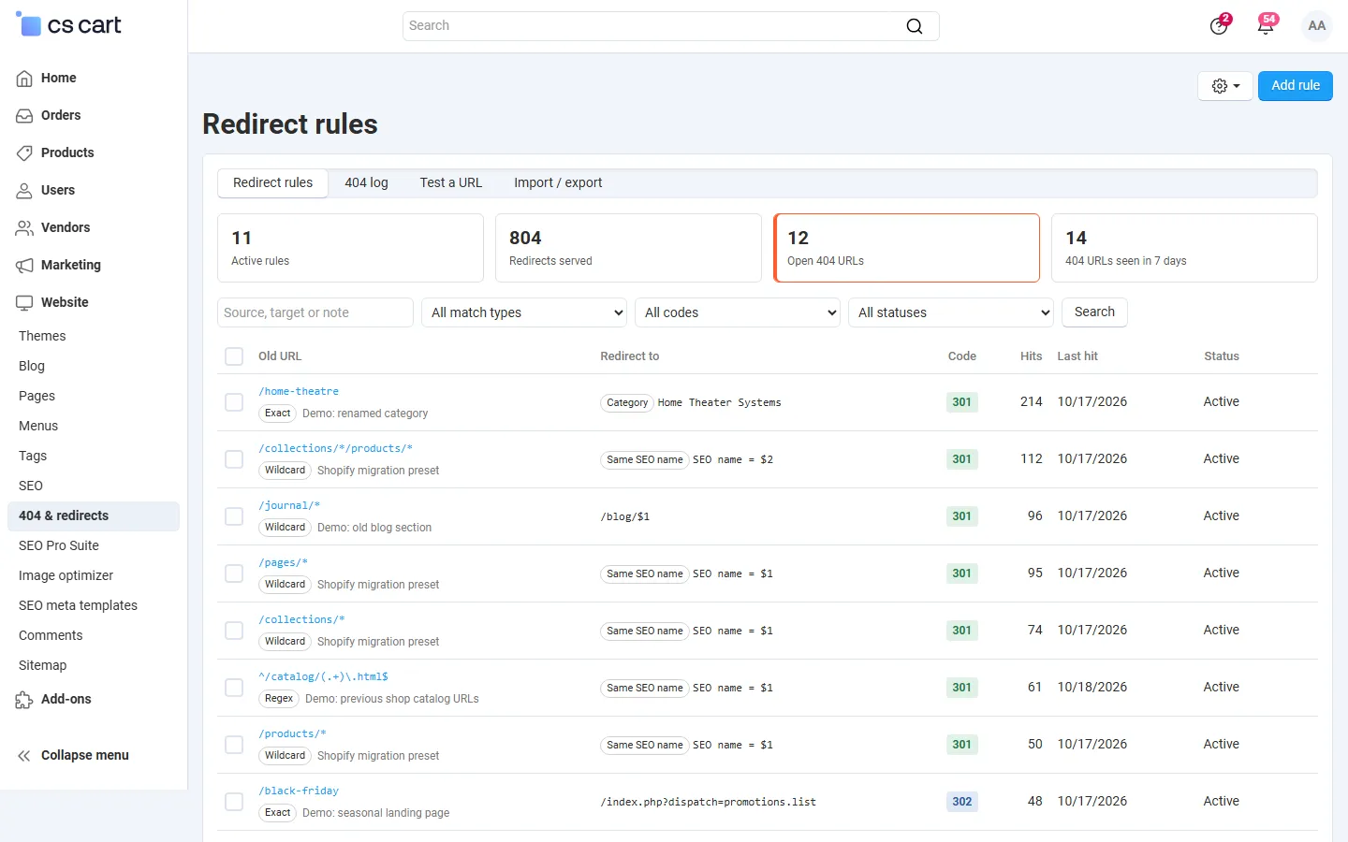Open Image optimizer in sidebar
The width and height of the screenshot is (1348, 842).
[x=66, y=576]
